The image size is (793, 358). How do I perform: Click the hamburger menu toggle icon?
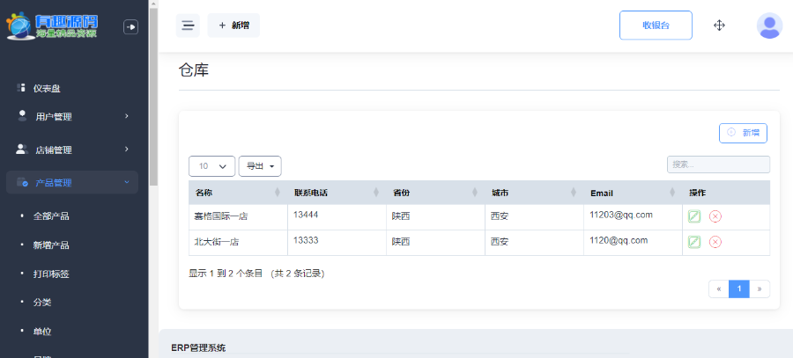pos(188,26)
